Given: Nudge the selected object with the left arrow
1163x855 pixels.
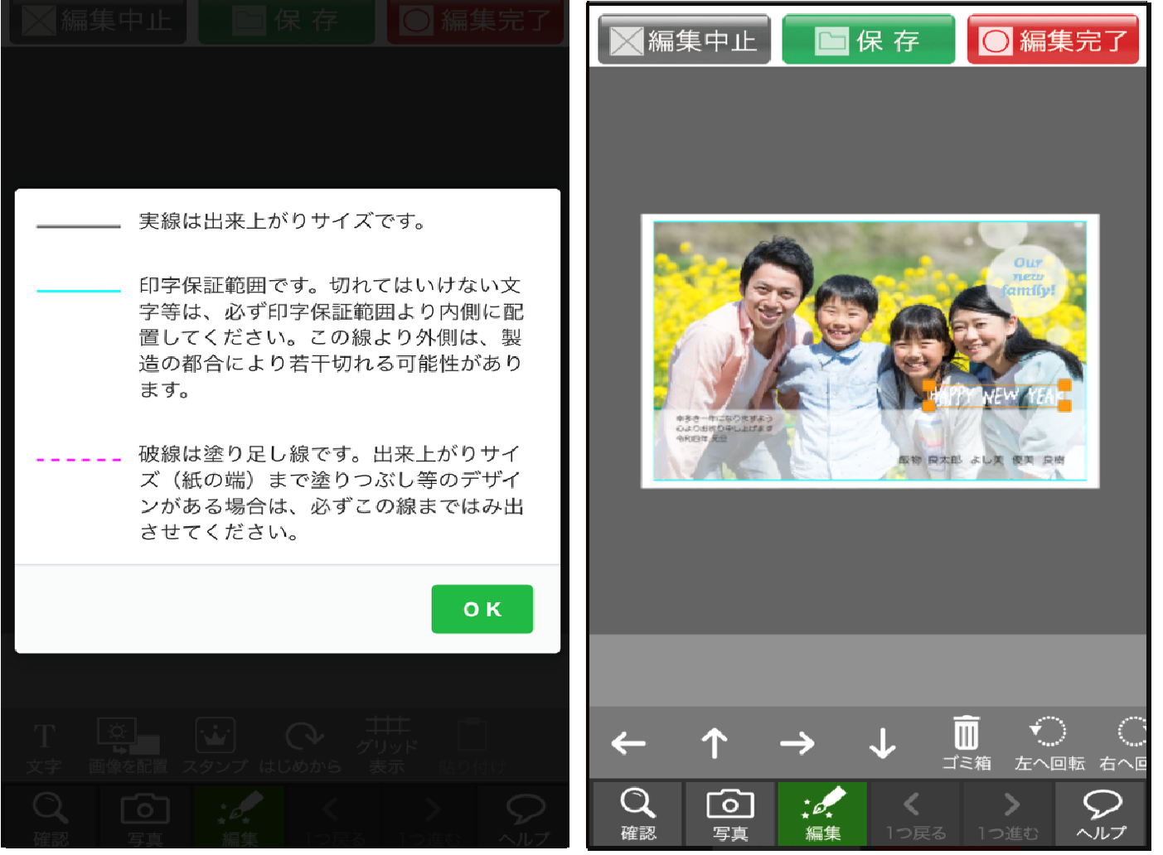Looking at the screenshot, I should [628, 743].
